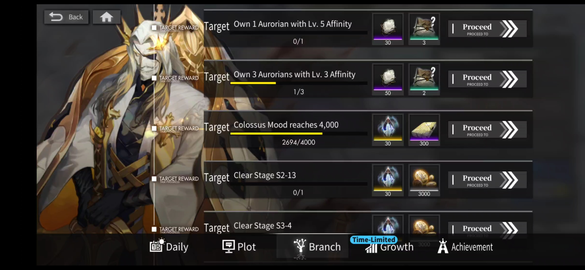The image size is (585, 270).
Task: Tap the mystery bag reward showing quantity 3
Action: [424, 29]
